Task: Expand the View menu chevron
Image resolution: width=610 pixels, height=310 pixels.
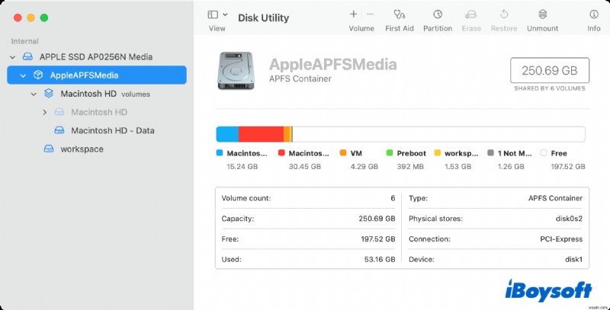Action: [x=225, y=14]
